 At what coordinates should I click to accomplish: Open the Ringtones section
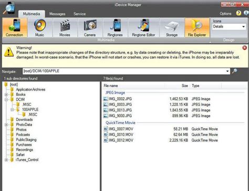115,28
